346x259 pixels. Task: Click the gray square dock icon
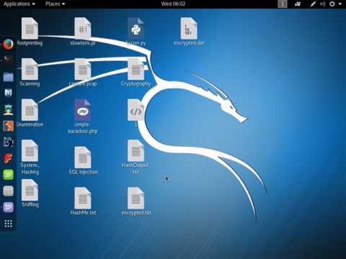(x=8, y=191)
